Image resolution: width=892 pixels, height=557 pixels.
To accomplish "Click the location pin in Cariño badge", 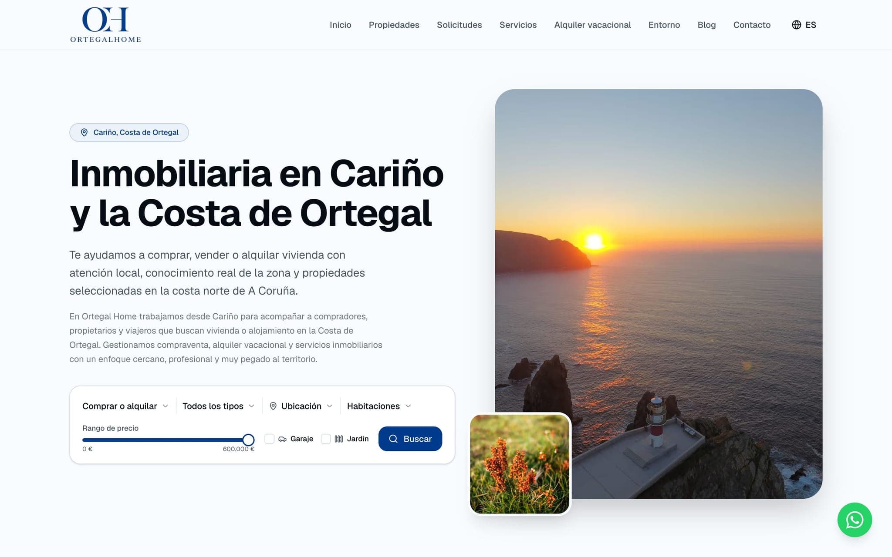I will click(84, 132).
